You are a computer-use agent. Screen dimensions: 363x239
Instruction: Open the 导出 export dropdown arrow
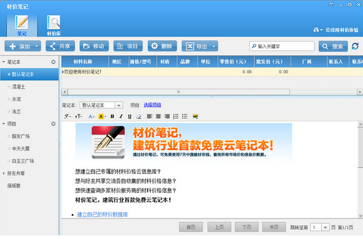pos(214,46)
